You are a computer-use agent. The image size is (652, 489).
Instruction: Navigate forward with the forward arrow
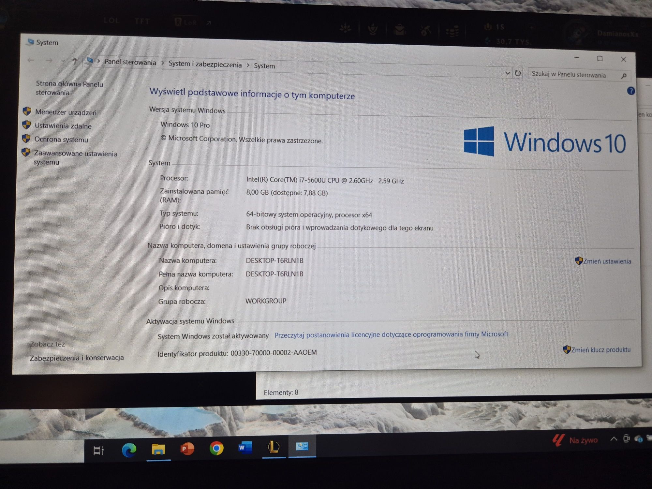pos(49,60)
